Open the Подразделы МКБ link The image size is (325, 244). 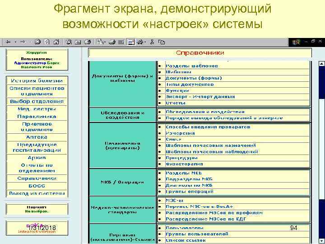[189, 179]
